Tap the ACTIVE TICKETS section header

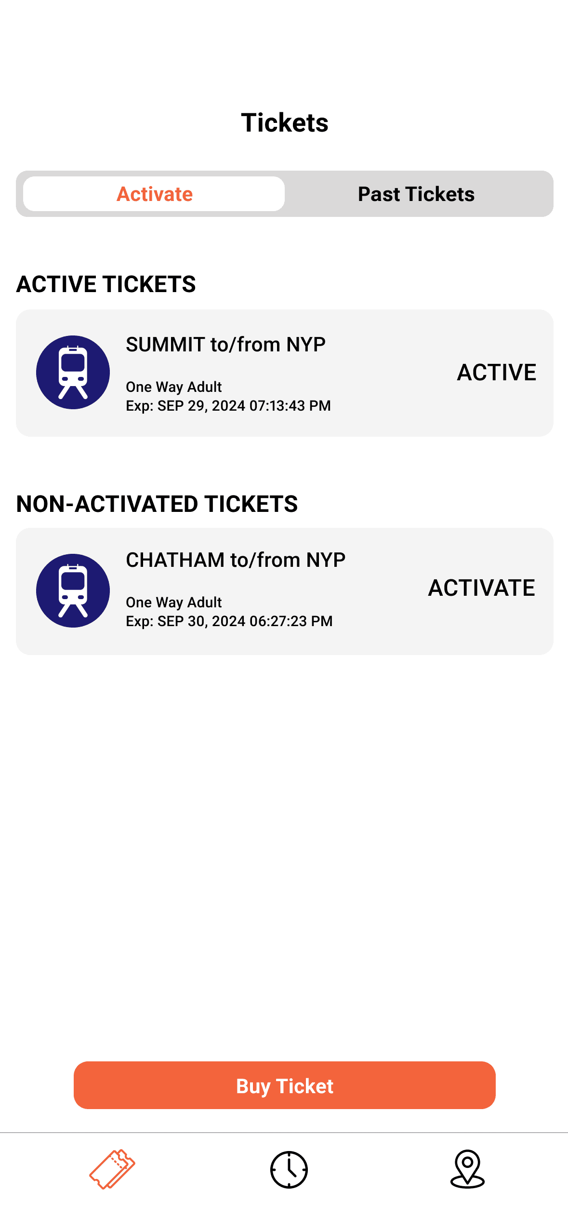click(x=106, y=284)
